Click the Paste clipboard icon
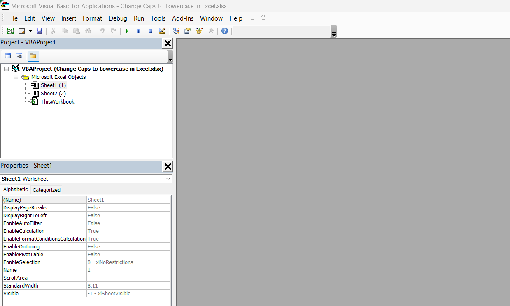Screen dimensions: 510x306 click(x=76, y=31)
